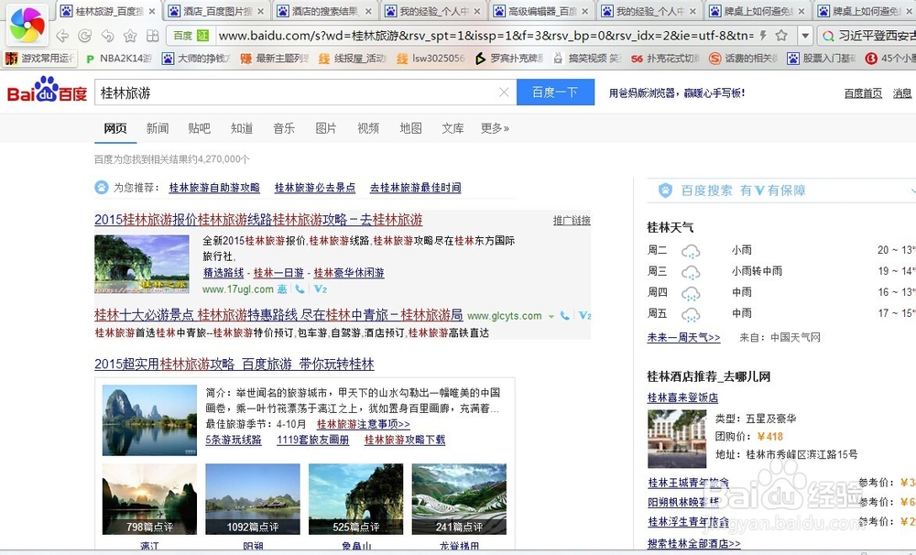This screenshot has width=916, height=555.
Task: Bookmark the page with the toolbar star icon
Action: pyautogui.click(x=130, y=36)
